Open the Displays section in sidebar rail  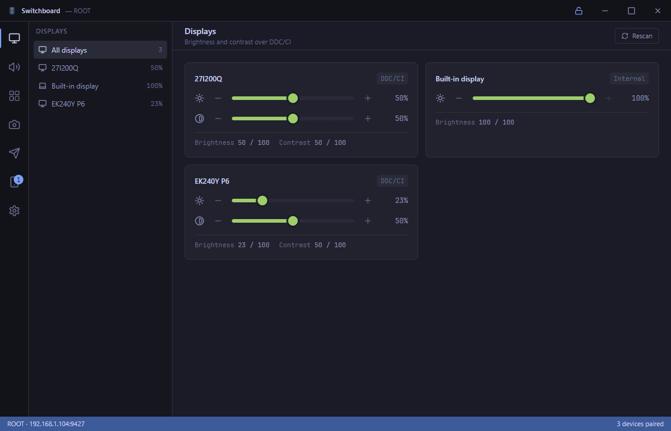click(14, 38)
